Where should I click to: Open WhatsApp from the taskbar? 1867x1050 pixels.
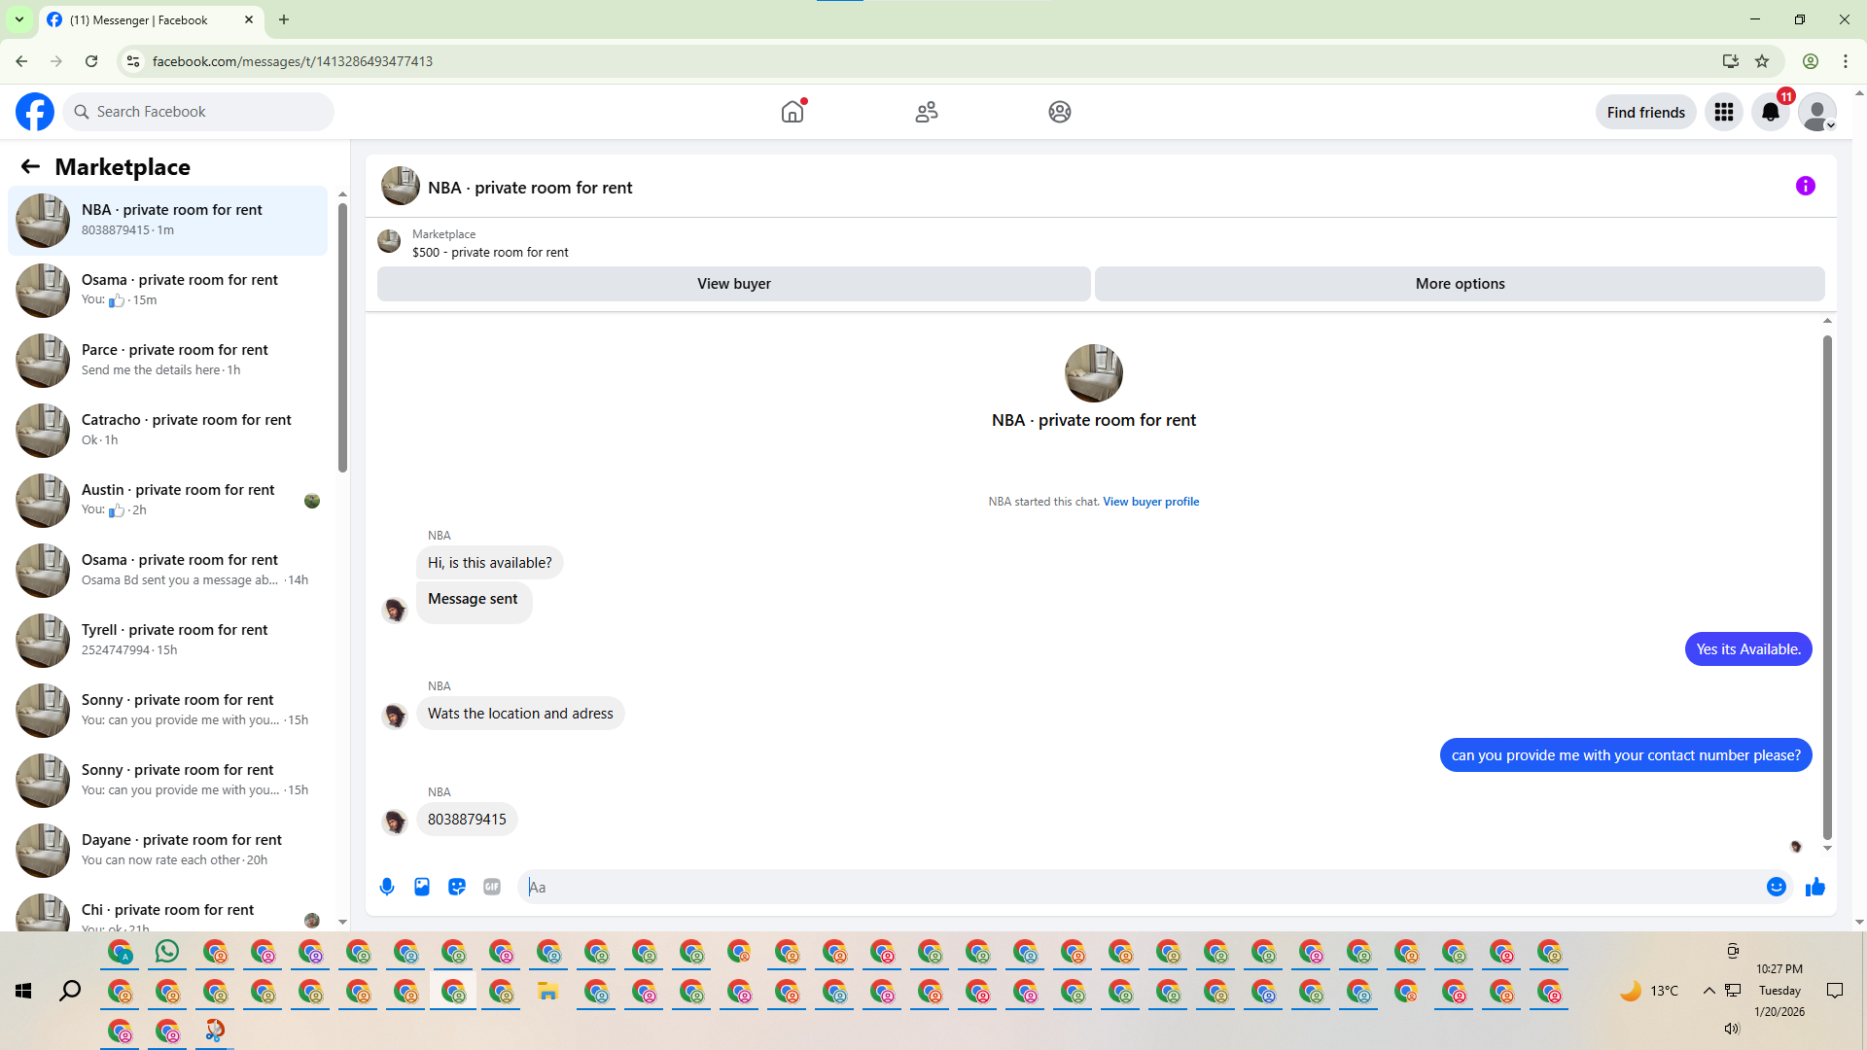pos(167,952)
